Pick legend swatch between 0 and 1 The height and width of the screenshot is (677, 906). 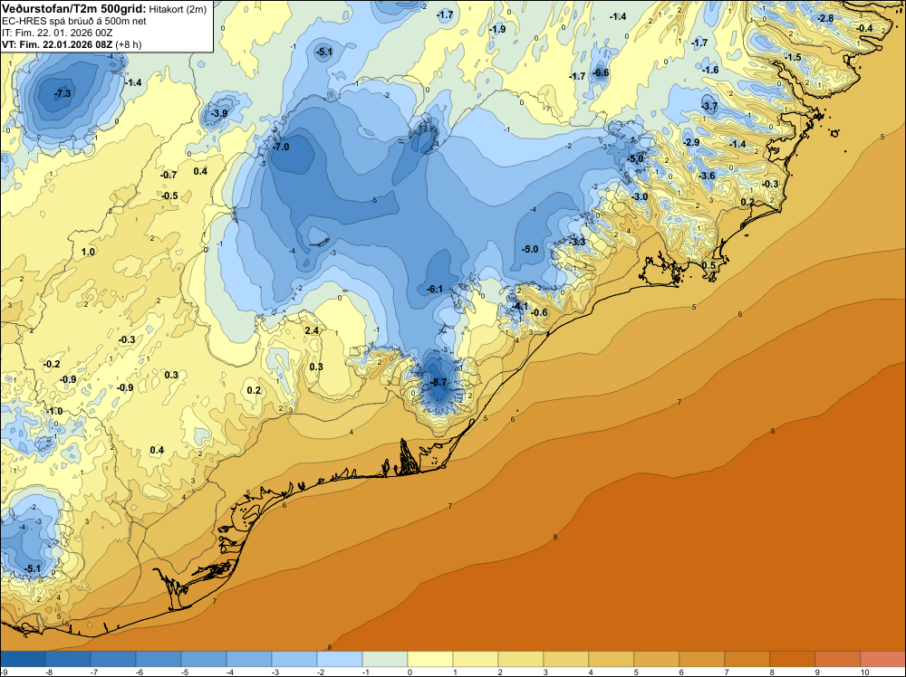[429, 659]
